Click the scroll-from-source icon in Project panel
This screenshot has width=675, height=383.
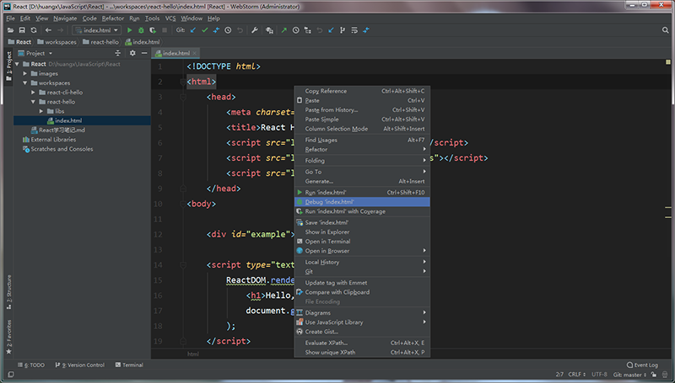click(x=117, y=53)
